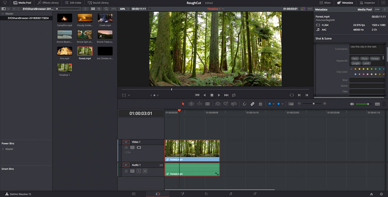This screenshot has width=388, height=197.
Task: Select Campfire.mp4 thumbnail
Action: click(x=64, y=18)
